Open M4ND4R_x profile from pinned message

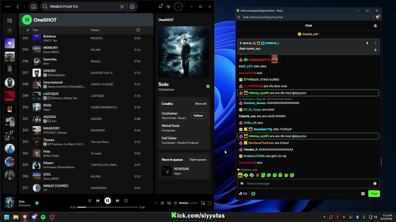(272, 43)
